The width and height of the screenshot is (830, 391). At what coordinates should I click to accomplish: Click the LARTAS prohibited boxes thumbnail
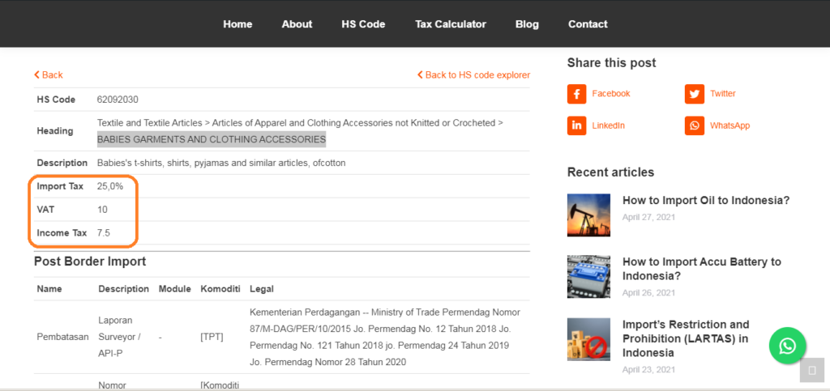(x=588, y=339)
